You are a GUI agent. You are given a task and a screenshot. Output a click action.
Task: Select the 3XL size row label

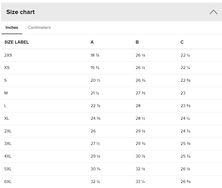[x=8, y=144]
